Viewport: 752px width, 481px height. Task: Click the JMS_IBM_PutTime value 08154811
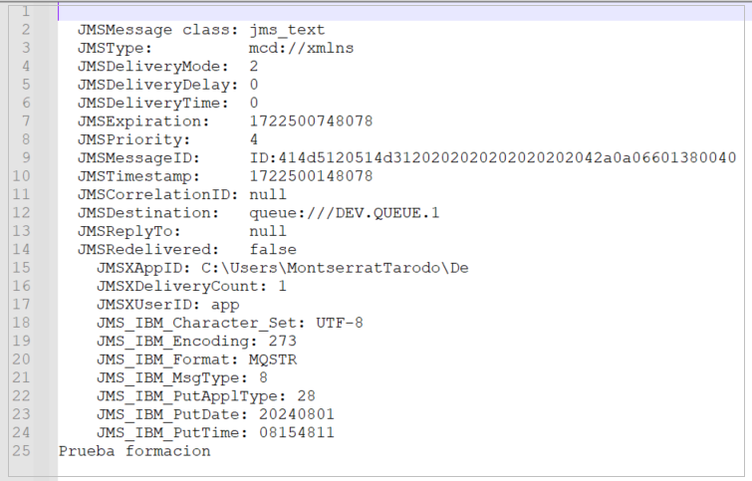[297, 432]
